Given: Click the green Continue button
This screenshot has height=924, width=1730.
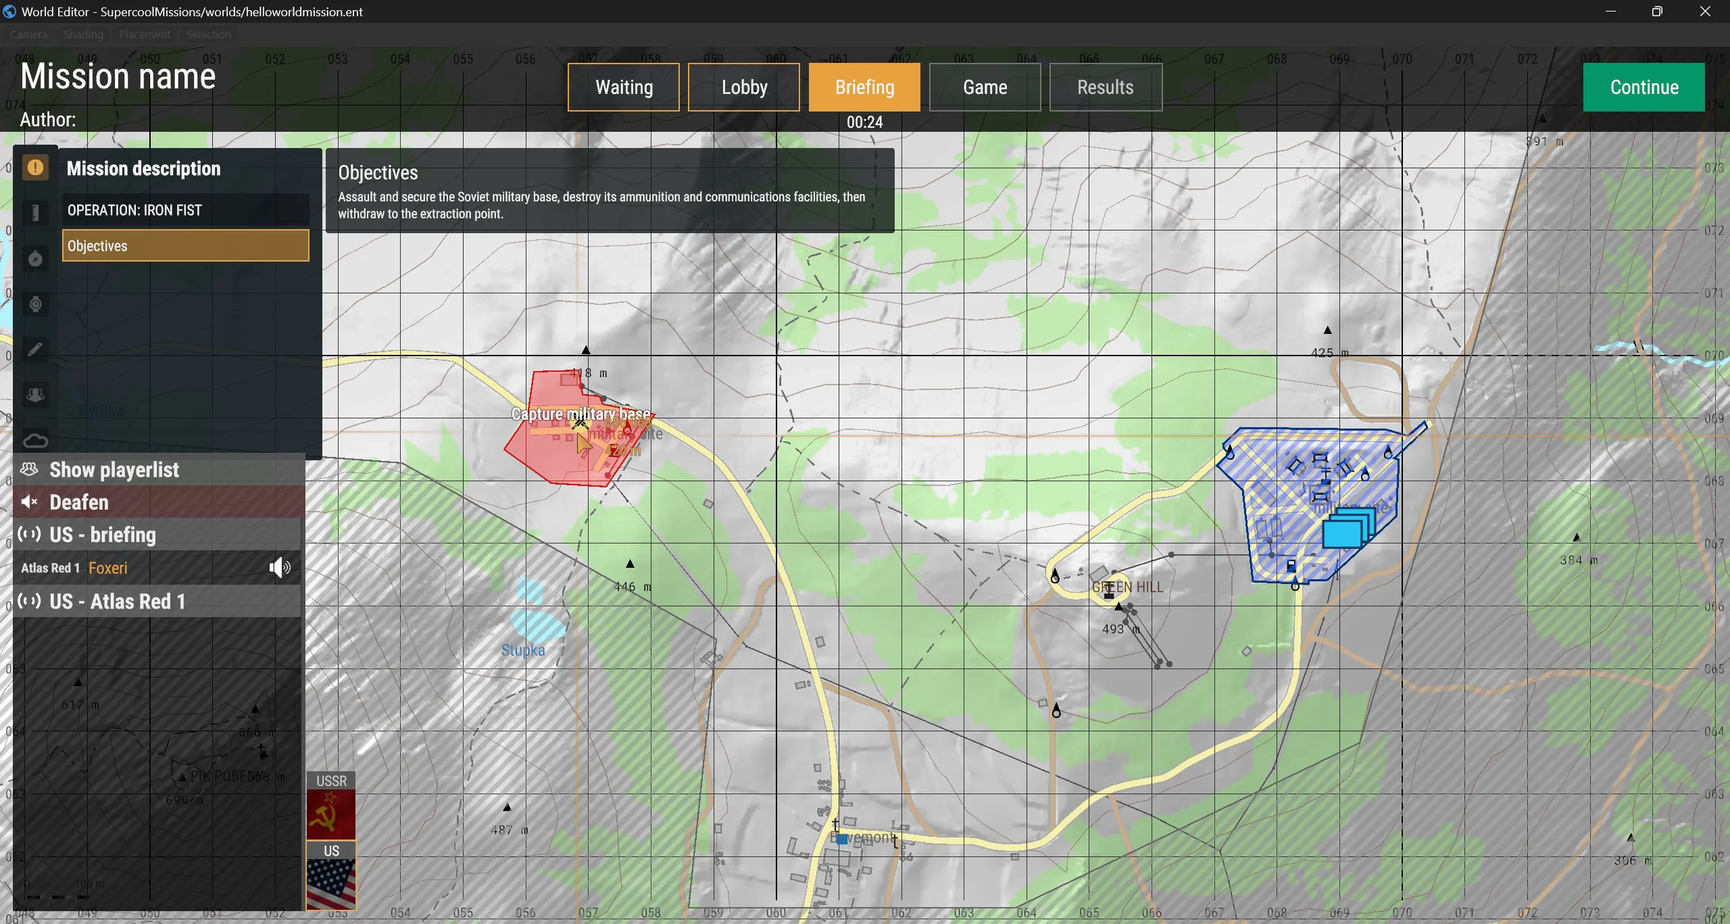Looking at the screenshot, I should tap(1643, 87).
